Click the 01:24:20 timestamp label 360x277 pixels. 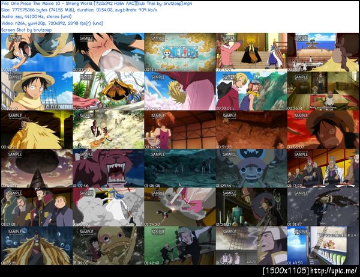pos(152,224)
